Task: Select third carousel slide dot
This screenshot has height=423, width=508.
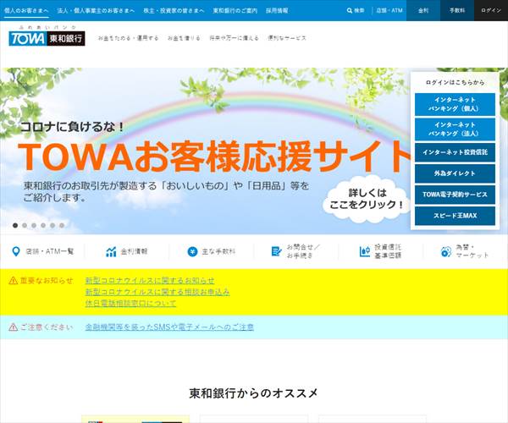Action: coord(34,225)
